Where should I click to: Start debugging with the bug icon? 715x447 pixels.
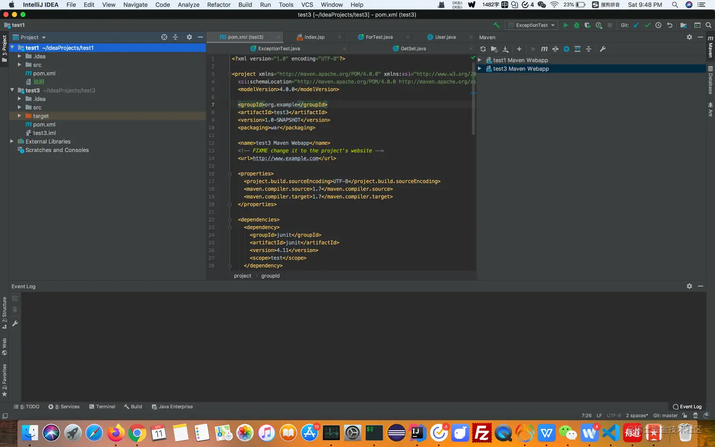[x=576, y=25]
